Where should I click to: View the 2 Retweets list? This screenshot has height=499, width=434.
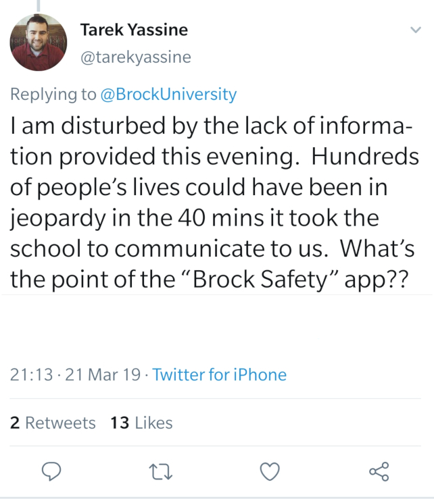tap(53, 423)
